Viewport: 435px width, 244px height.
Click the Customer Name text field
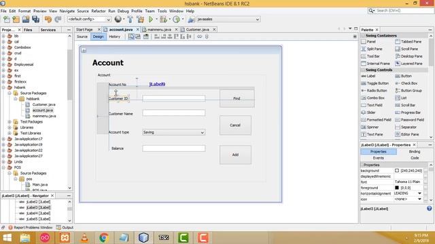(174, 113)
